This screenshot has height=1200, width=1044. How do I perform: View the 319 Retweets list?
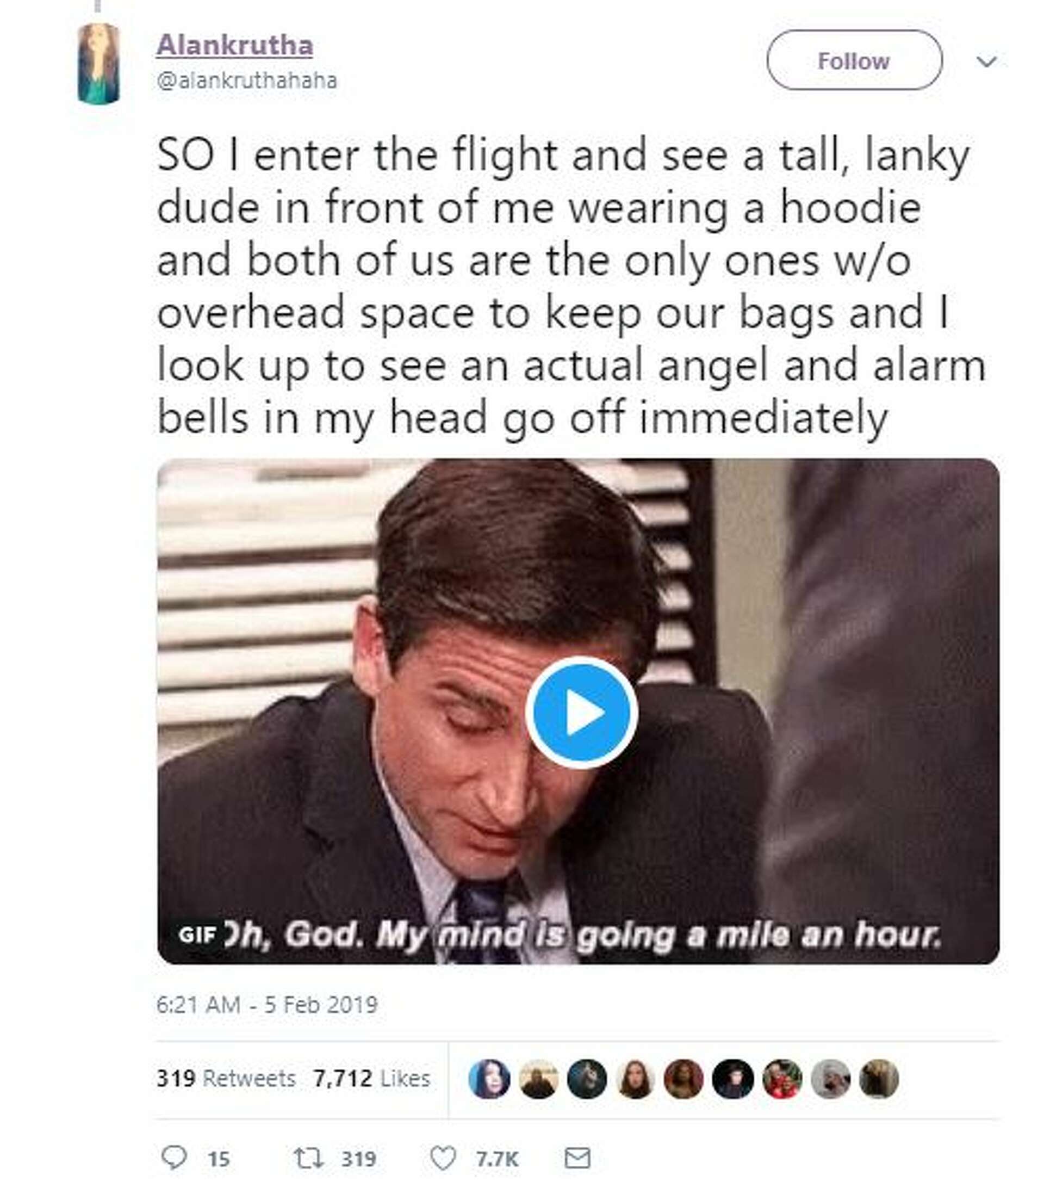tap(226, 1079)
